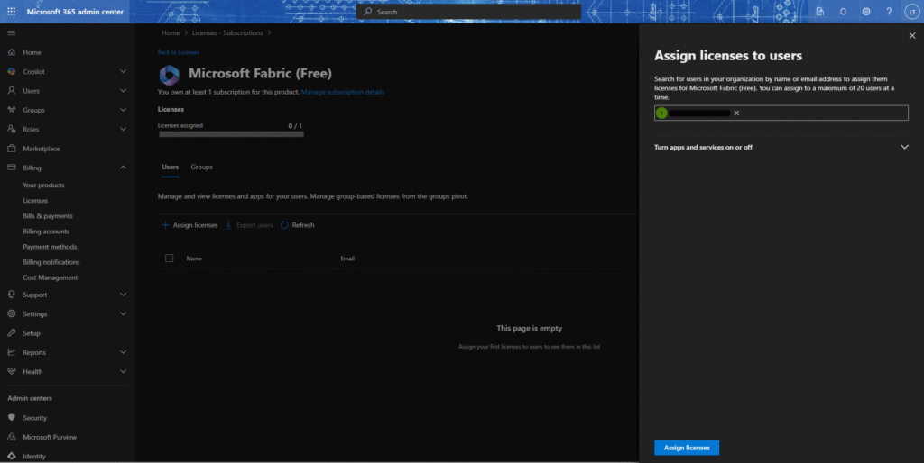Viewport: 924px width, 463px height.
Task: Tick the select-all checkbox beside Name
Action: pyautogui.click(x=170, y=259)
